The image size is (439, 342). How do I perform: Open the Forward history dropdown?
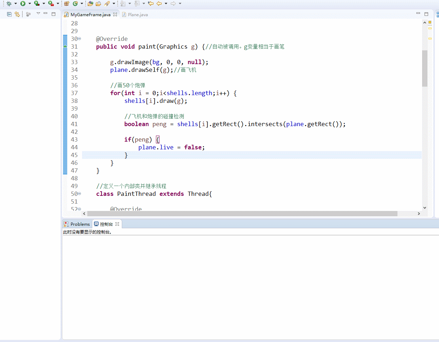pyautogui.click(x=180, y=4)
